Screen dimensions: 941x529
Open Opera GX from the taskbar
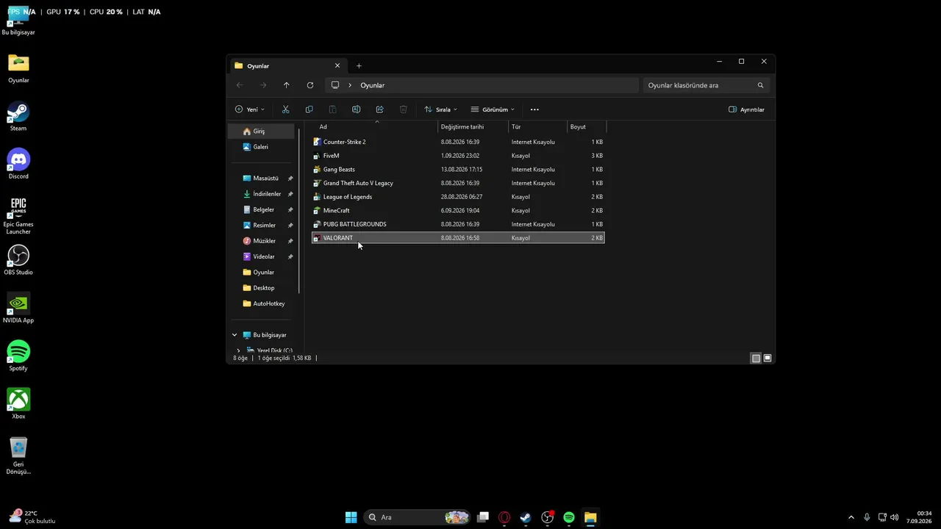pos(504,517)
